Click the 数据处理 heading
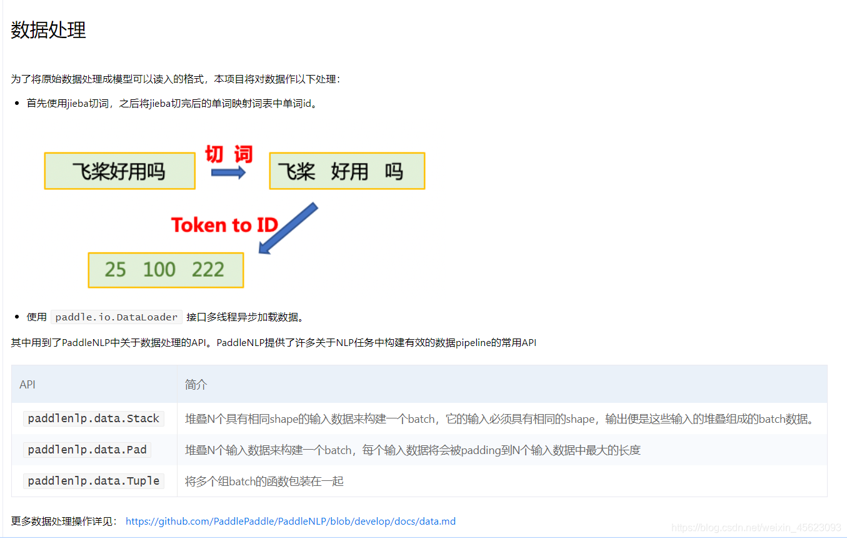Screen dimensions: 847x539 pyautogui.click(x=49, y=29)
